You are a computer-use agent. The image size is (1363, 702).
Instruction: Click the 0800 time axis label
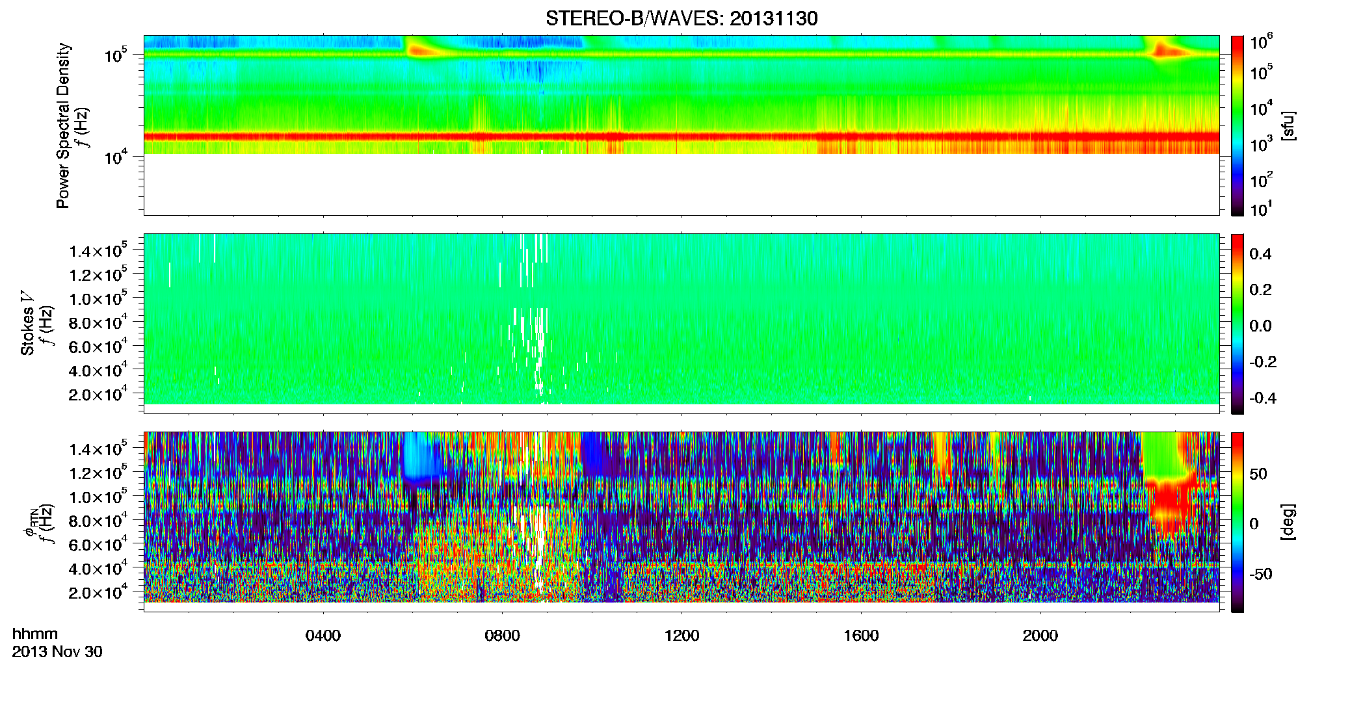503,636
